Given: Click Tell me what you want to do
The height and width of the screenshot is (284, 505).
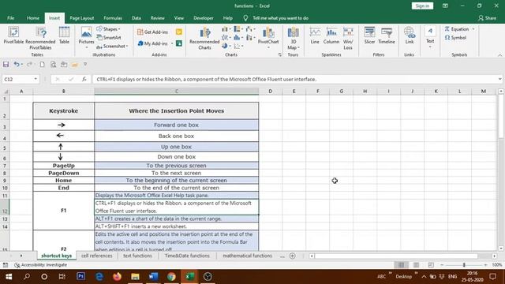Looking at the screenshot, I should click(x=281, y=18).
